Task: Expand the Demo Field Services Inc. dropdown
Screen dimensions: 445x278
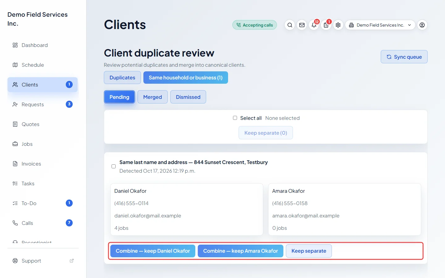Action: [x=380, y=25]
